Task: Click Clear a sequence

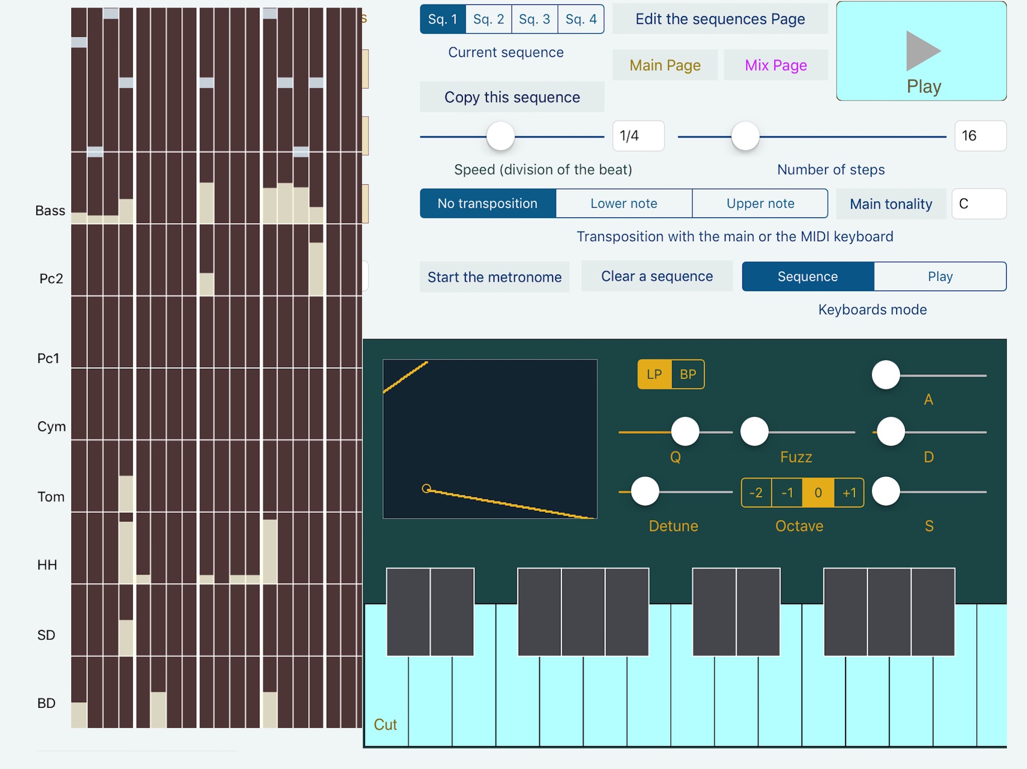Action: click(656, 276)
